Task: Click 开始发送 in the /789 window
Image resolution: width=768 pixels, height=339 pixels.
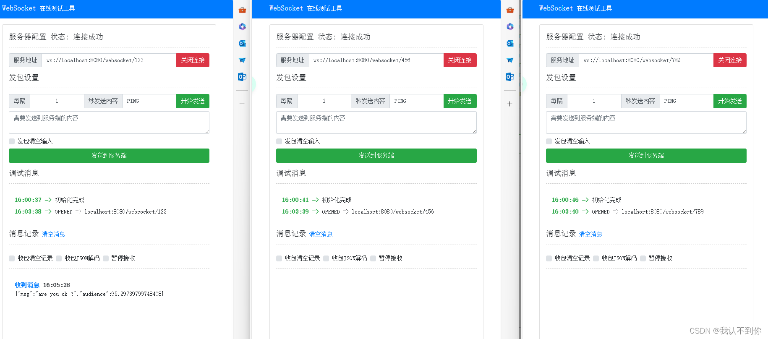Action: [x=730, y=101]
